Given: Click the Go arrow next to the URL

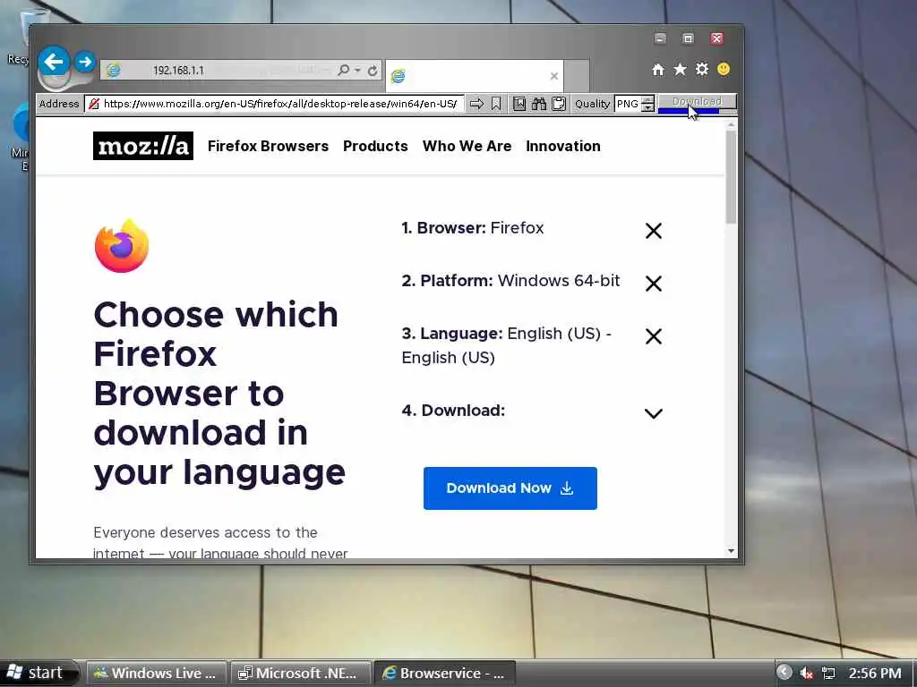Looking at the screenshot, I should click(476, 104).
